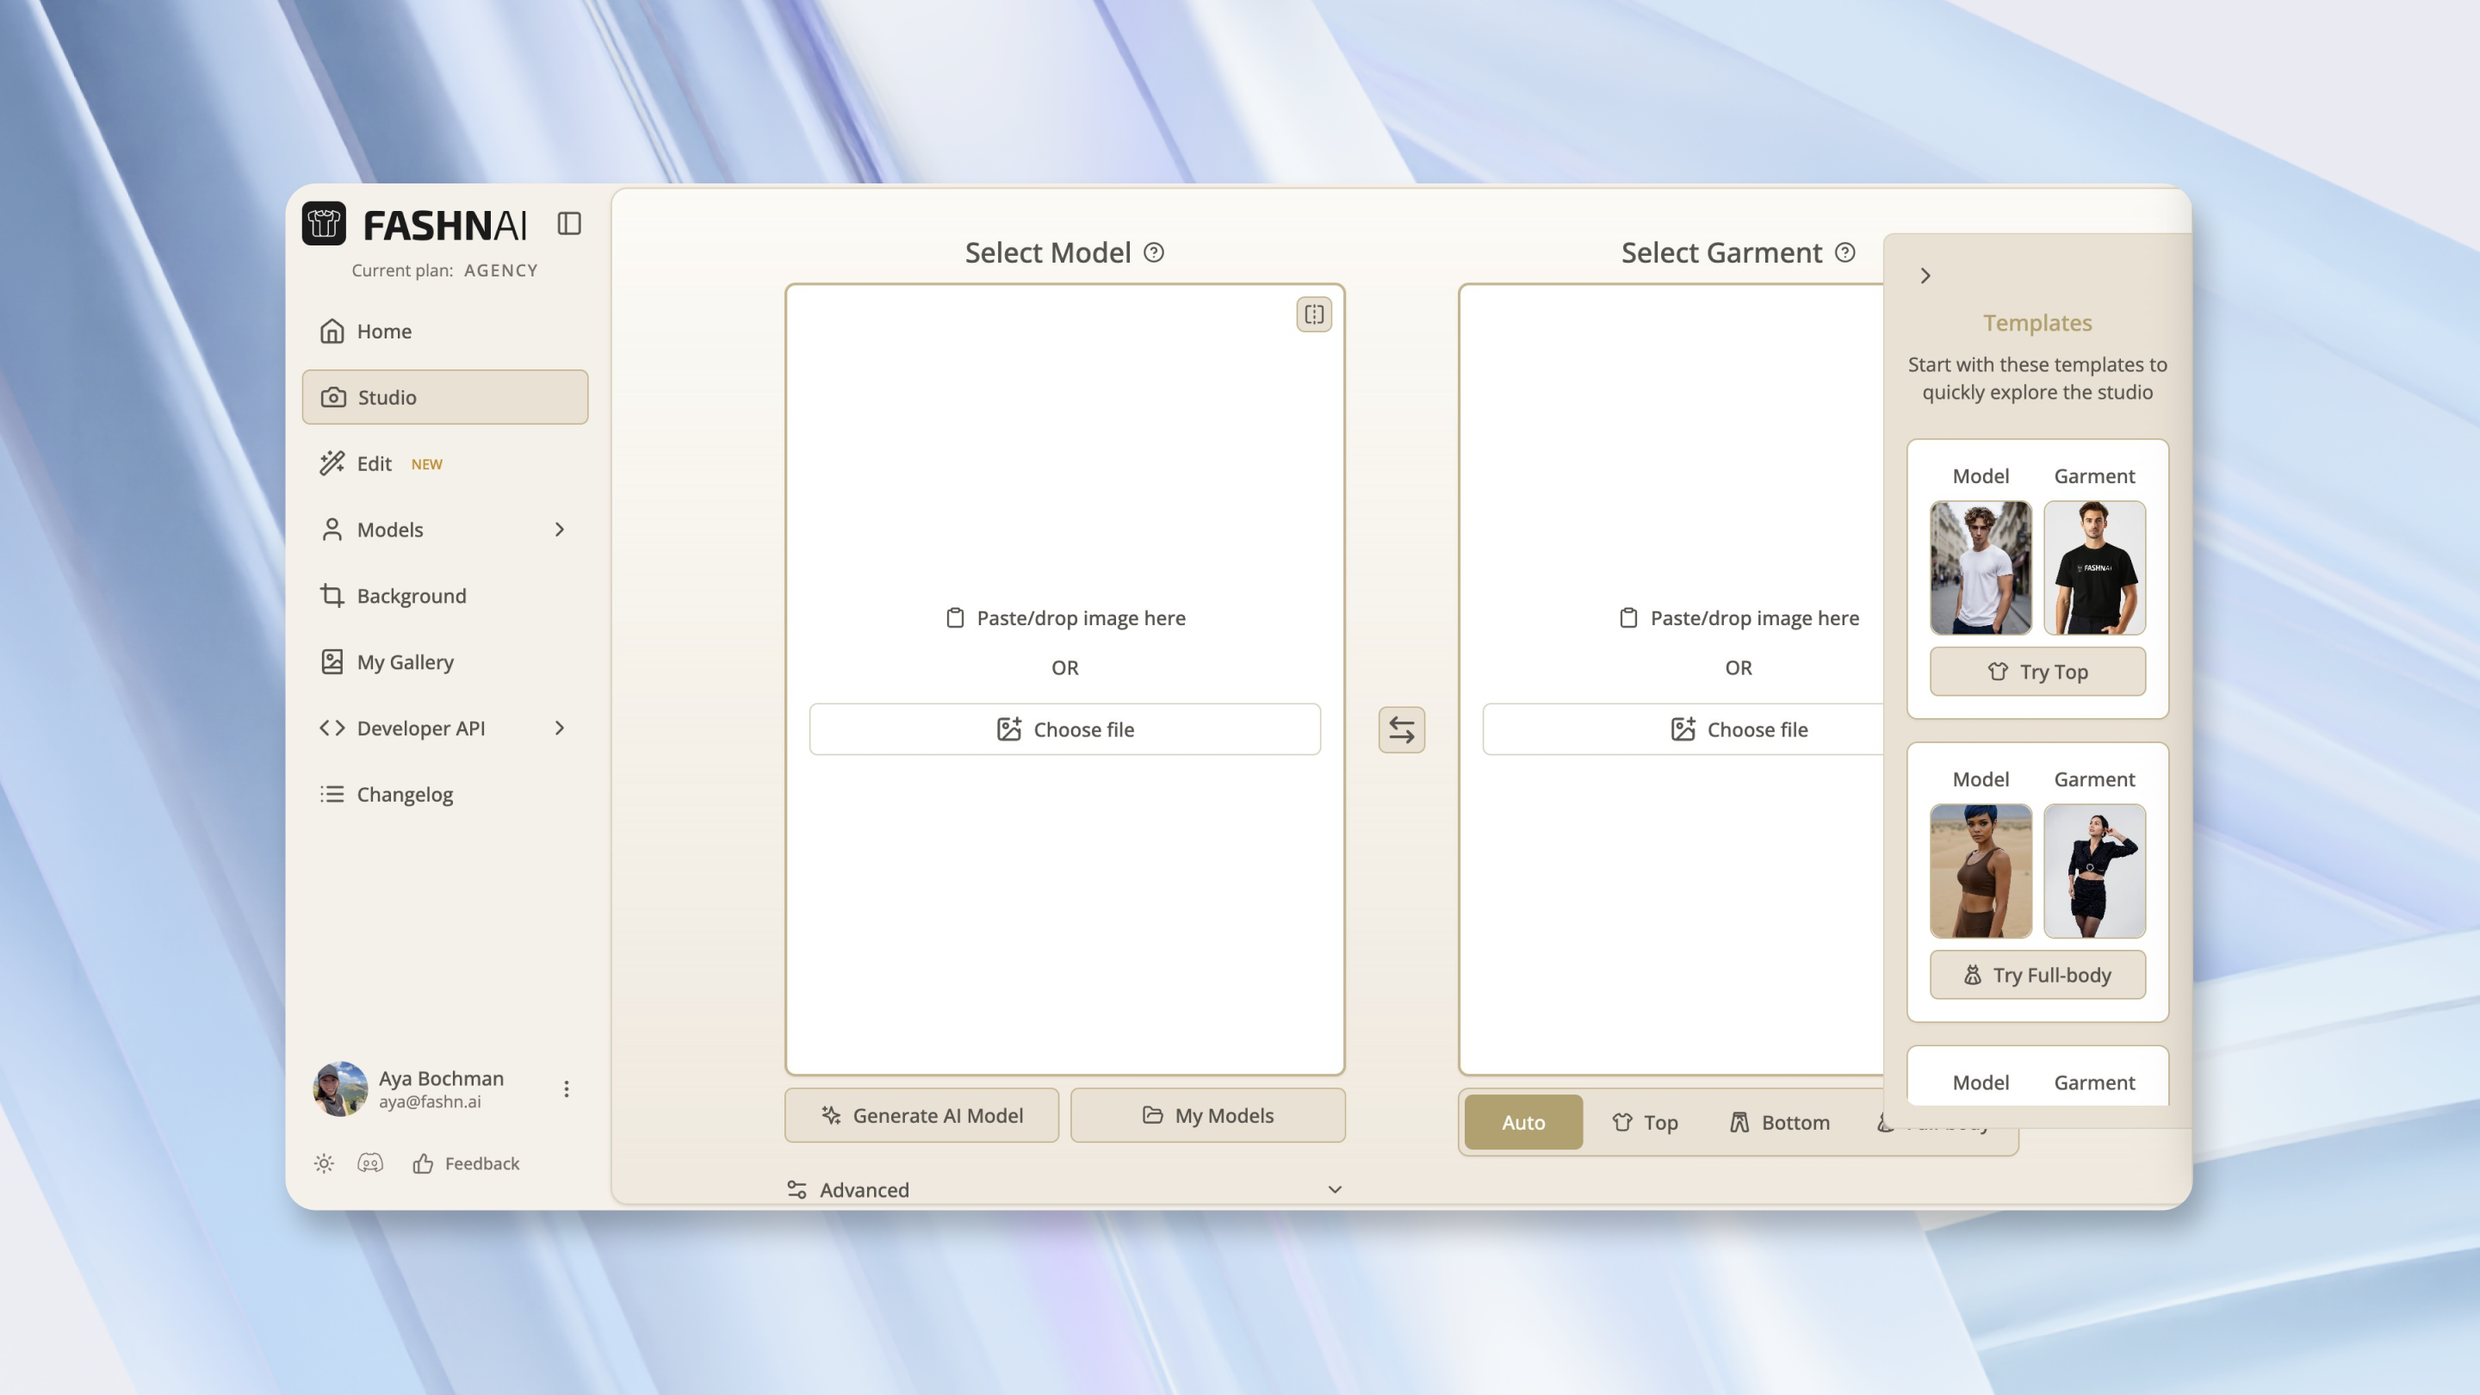Click the garment Paste/drop image here area
Image resolution: width=2480 pixels, height=1395 pixels.
coord(1739,618)
